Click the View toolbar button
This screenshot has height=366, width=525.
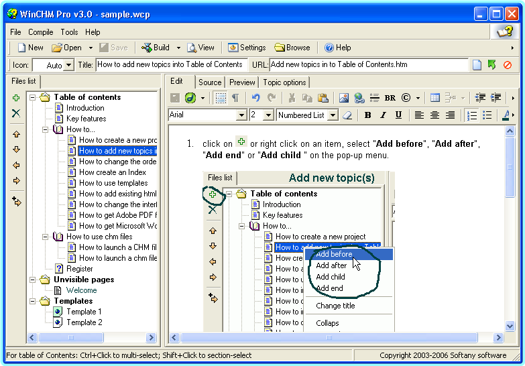[x=200, y=48]
